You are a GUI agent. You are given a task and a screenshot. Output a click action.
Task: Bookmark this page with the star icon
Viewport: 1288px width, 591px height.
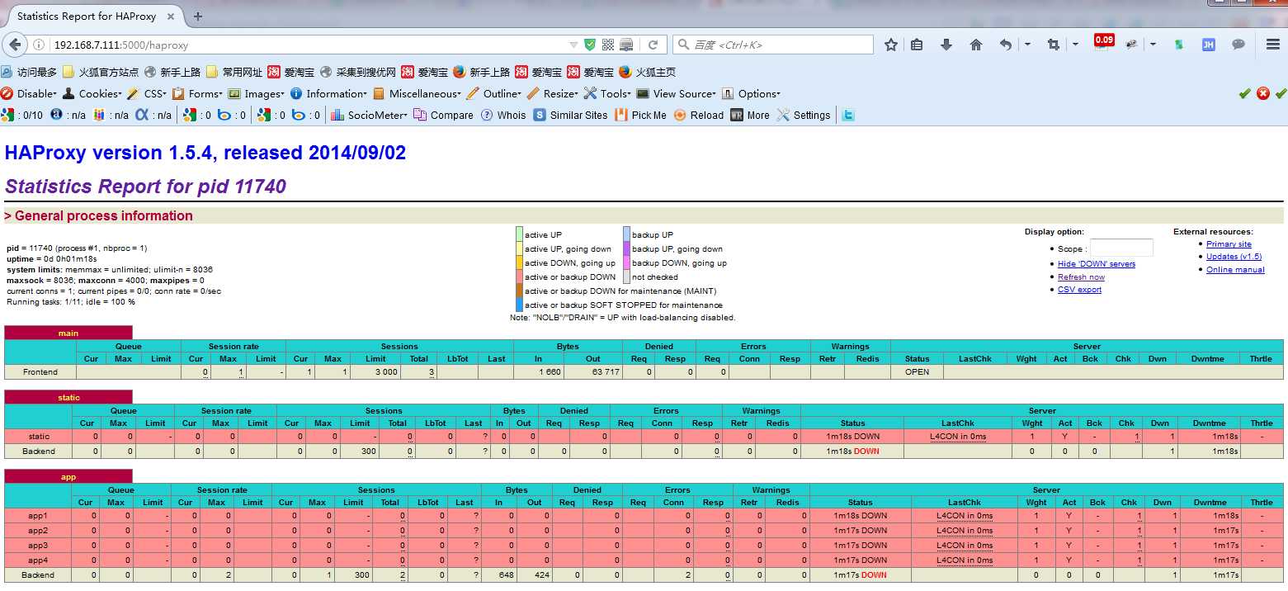(891, 45)
